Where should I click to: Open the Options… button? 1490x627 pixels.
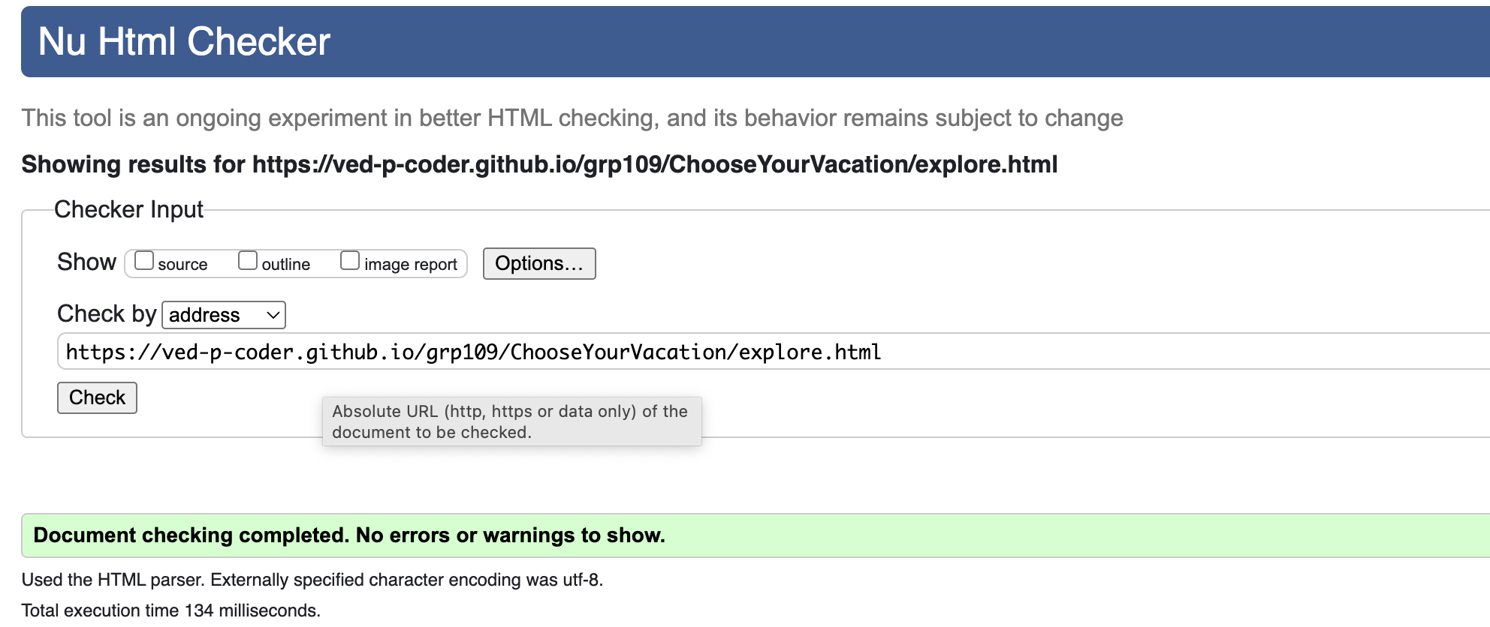pyautogui.click(x=539, y=263)
